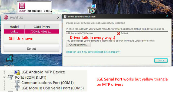Click the Ports category connector icon
The image size is (173, 106).
tap(11, 77)
